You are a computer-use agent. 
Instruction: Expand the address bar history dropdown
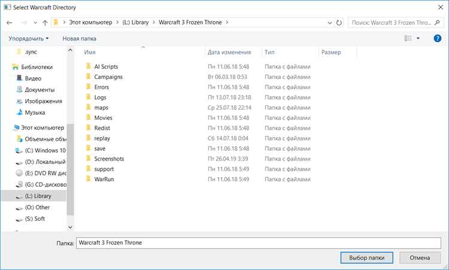click(x=330, y=23)
